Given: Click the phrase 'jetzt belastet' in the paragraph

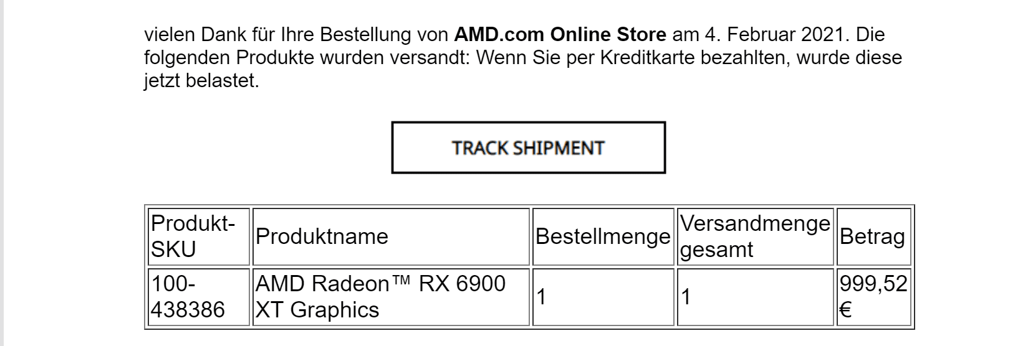Looking at the screenshot, I should (199, 82).
